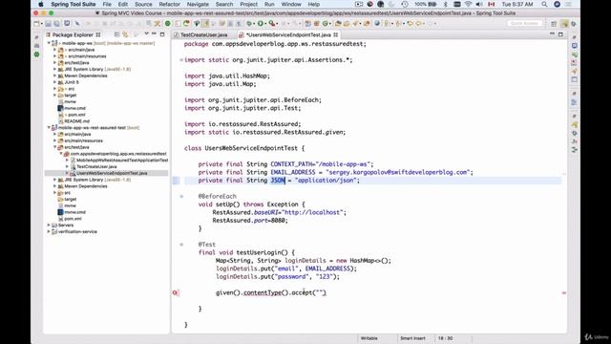Click the green Run toolbar button

pyautogui.click(x=261, y=23)
